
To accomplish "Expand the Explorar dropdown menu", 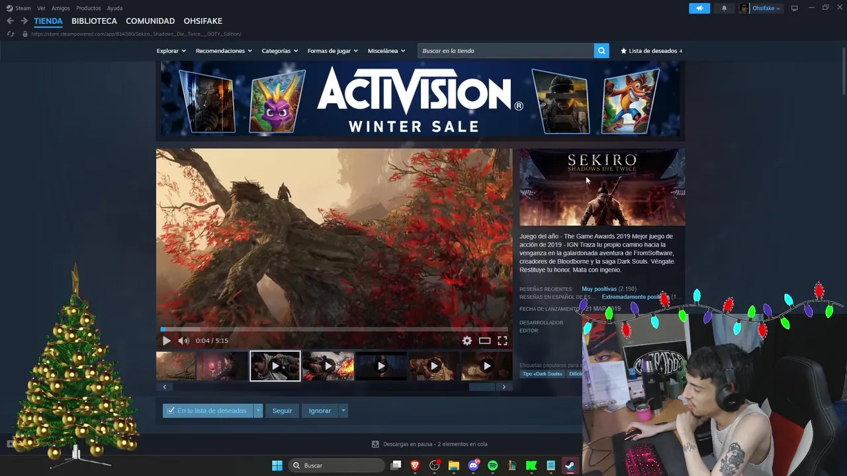I will (171, 51).
